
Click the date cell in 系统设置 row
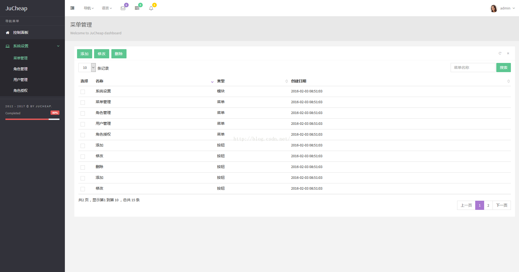click(307, 91)
